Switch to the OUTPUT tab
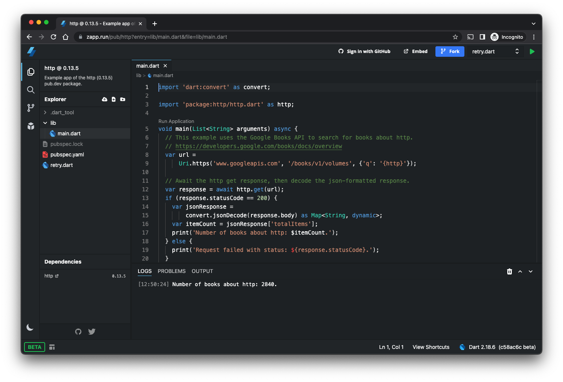563x382 pixels. click(202, 271)
